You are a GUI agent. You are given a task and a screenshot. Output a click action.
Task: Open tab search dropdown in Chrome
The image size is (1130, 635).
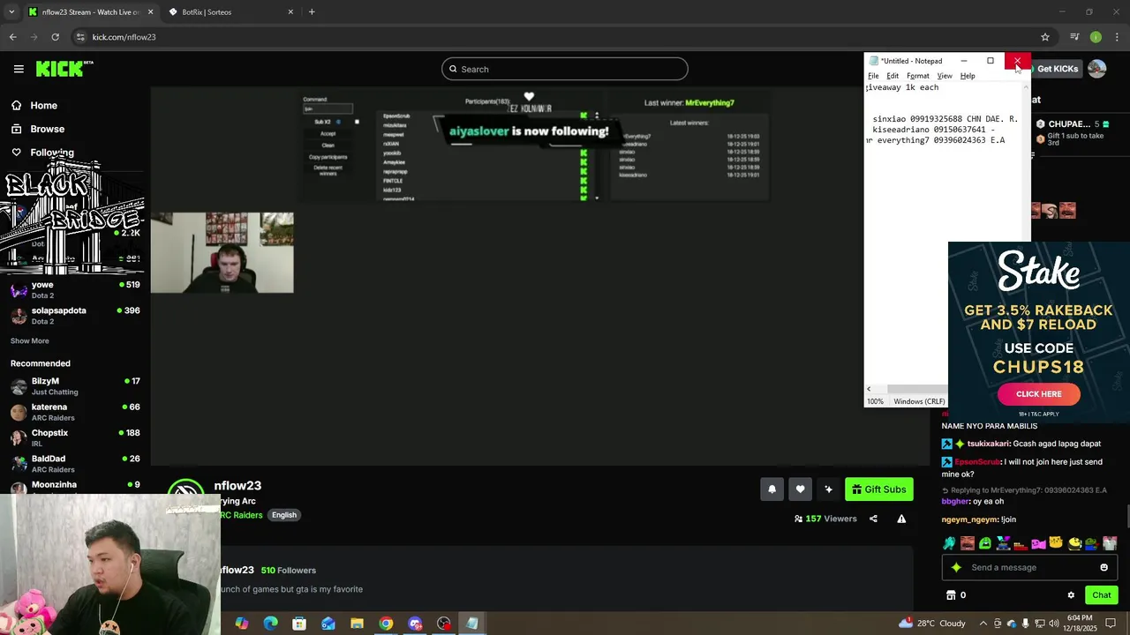pyautogui.click(x=11, y=12)
